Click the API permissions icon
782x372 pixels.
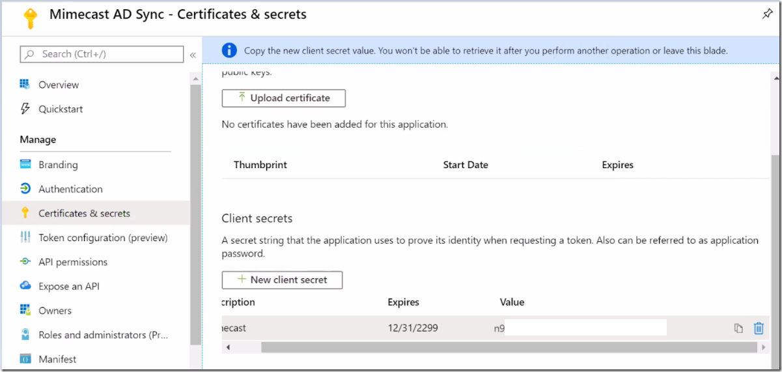pyautogui.click(x=25, y=262)
